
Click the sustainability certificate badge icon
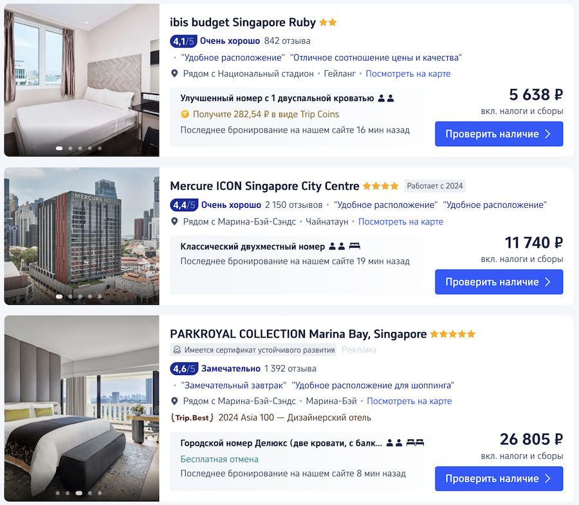click(x=178, y=349)
